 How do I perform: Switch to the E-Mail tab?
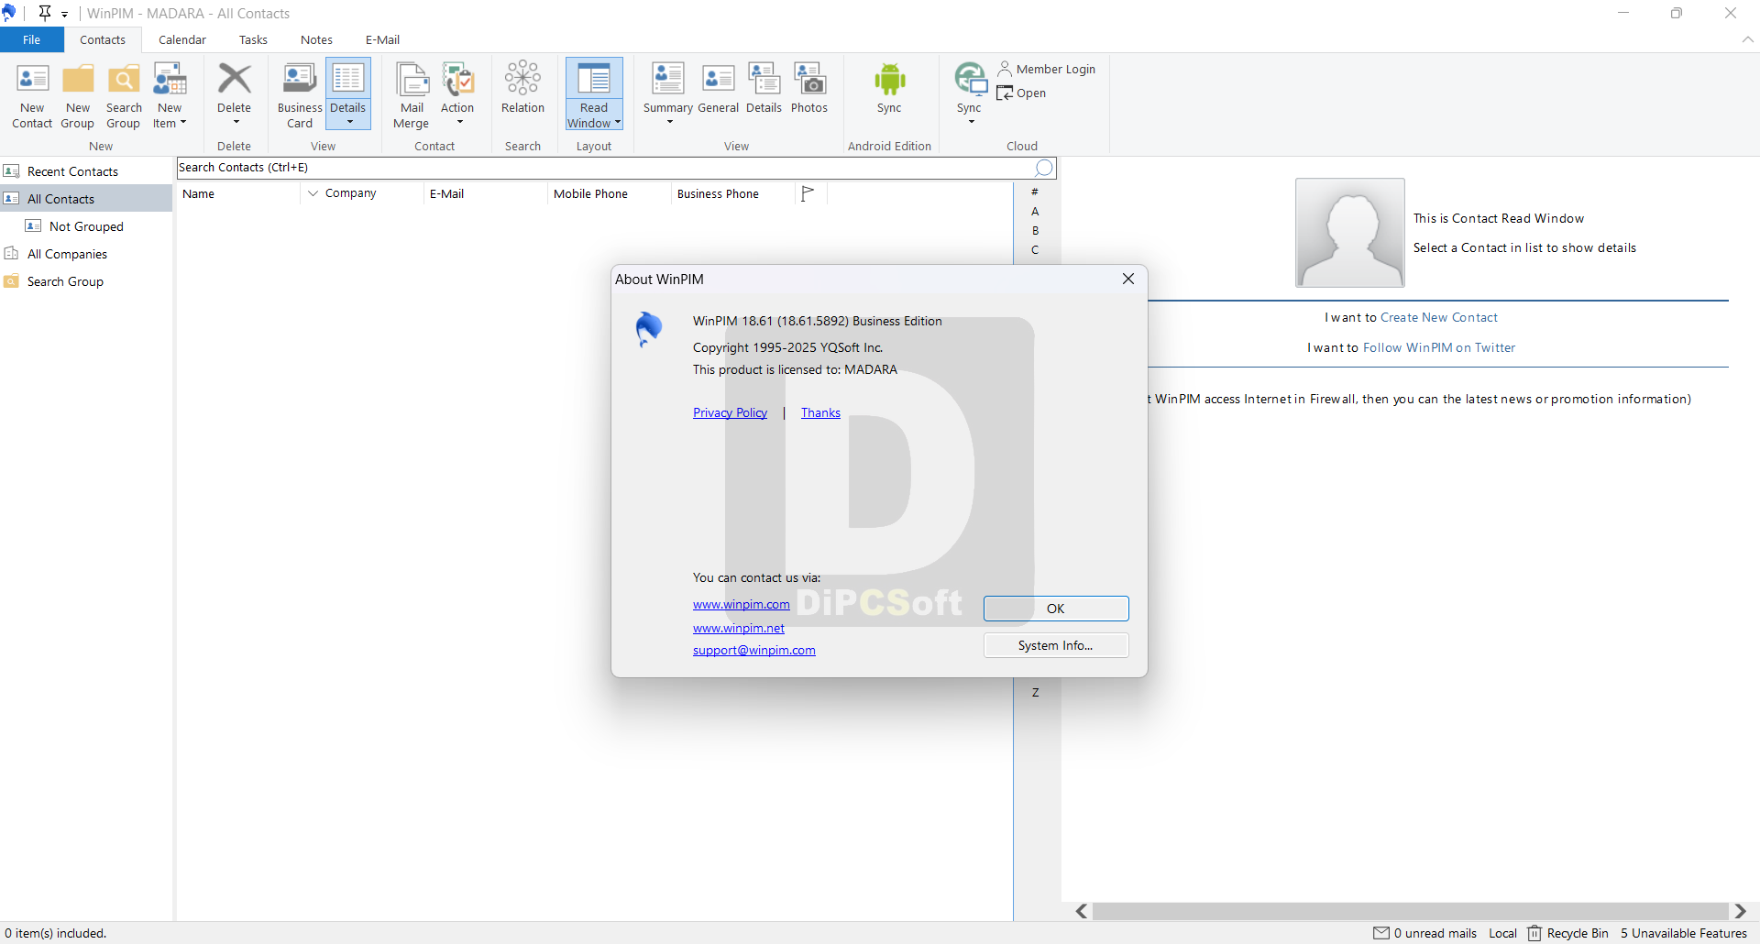click(382, 39)
